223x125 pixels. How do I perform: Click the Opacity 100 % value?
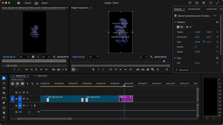pyautogui.click(x=197, y=52)
